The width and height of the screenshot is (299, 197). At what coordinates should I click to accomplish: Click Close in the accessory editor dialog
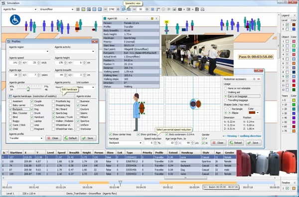pos(218,143)
